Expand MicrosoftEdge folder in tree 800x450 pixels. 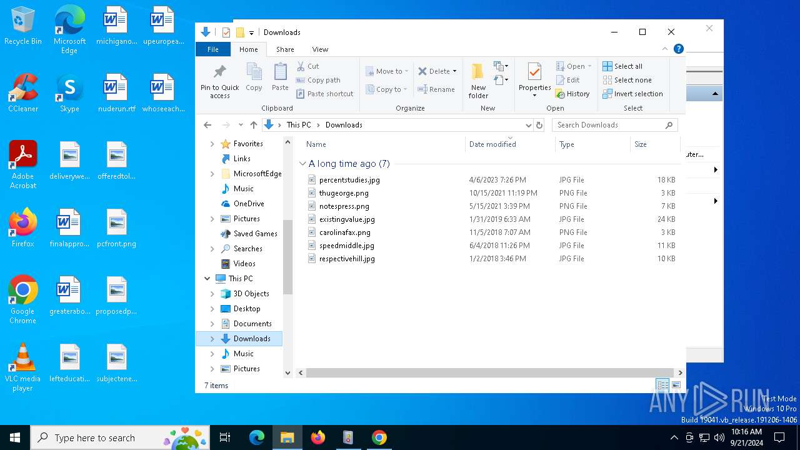click(212, 174)
